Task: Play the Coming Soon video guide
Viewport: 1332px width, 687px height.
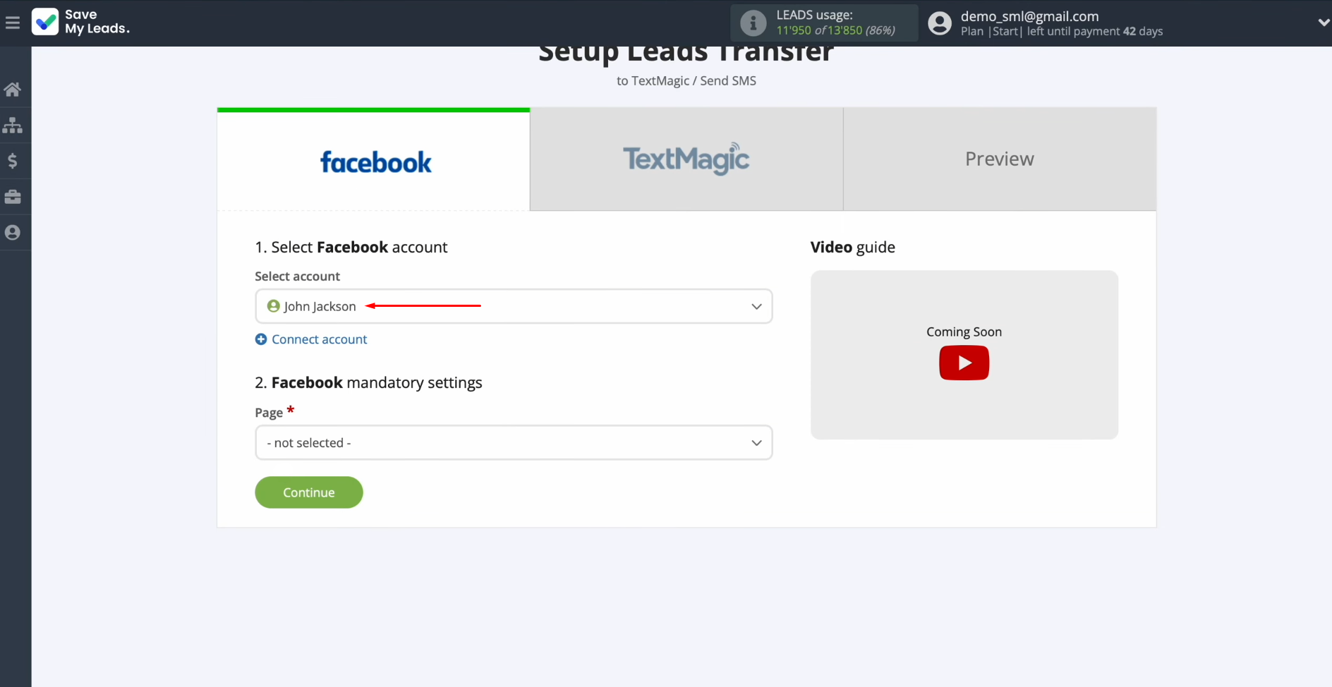Action: tap(964, 363)
